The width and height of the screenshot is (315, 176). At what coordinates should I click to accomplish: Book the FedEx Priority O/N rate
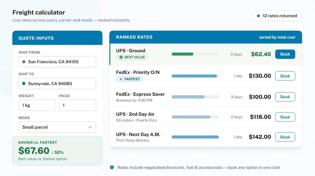[285, 76]
